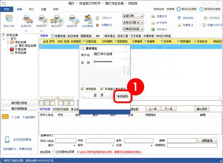Select the 韵达快递 courier tab
The image size is (223, 163).
point(73,36)
